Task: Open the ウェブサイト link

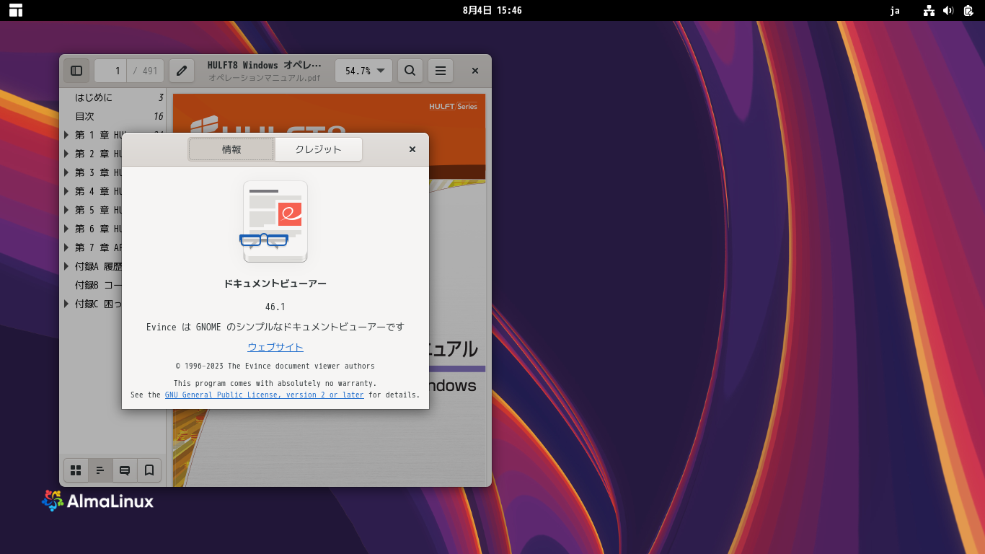Action: coord(275,347)
